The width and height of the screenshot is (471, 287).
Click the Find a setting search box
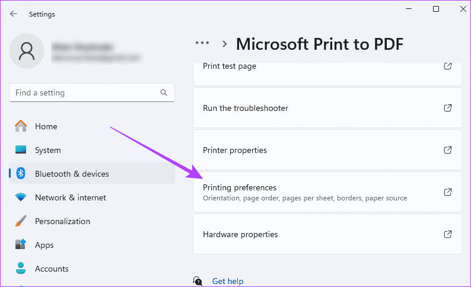pos(92,93)
